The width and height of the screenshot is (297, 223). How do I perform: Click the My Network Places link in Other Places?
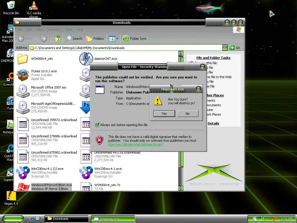(x=214, y=114)
